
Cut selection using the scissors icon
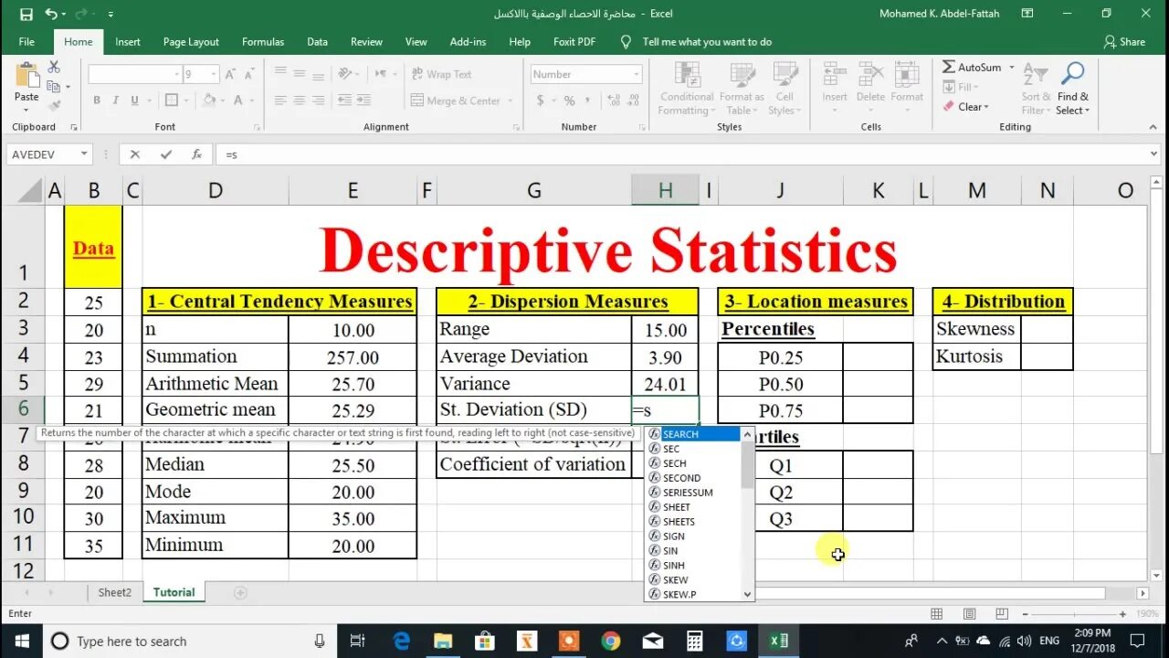pyautogui.click(x=54, y=68)
